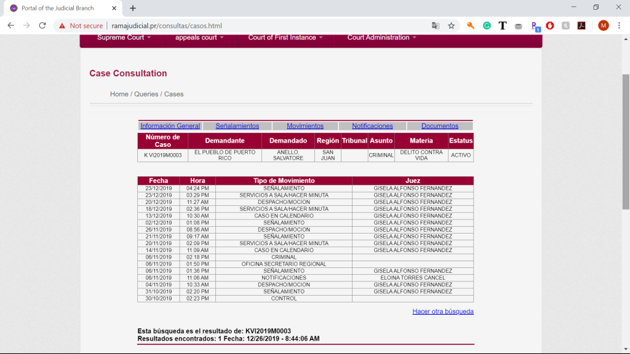Click the red stop-hand ad blocker icon
The height and width of the screenshot is (354, 630).
(x=550, y=26)
